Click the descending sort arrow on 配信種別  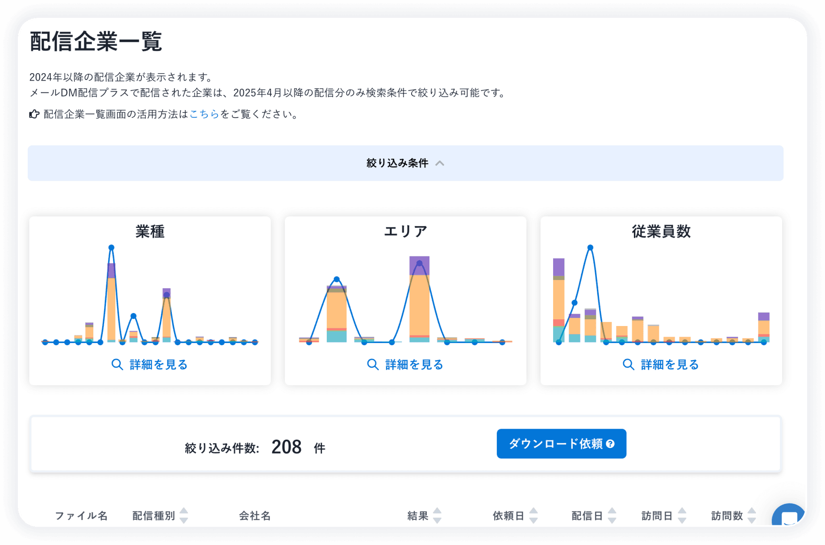coord(183,520)
